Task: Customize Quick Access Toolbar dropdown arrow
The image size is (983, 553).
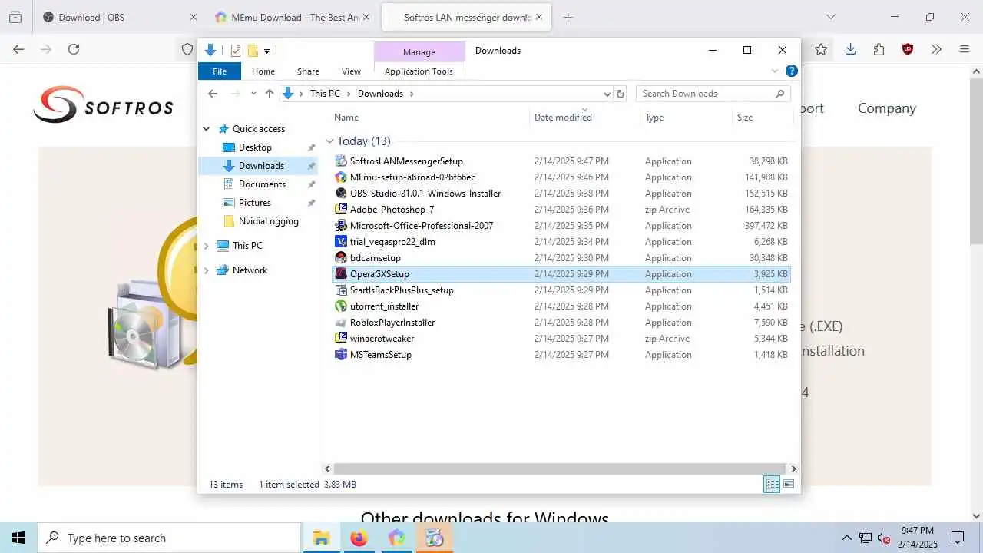Action: pos(267,51)
